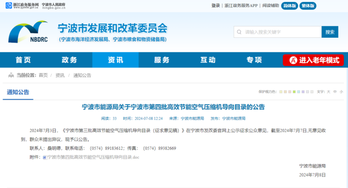Open 浙江政务服务APP link
Viewport: 348px width, 188px height.
[x=241, y=6]
